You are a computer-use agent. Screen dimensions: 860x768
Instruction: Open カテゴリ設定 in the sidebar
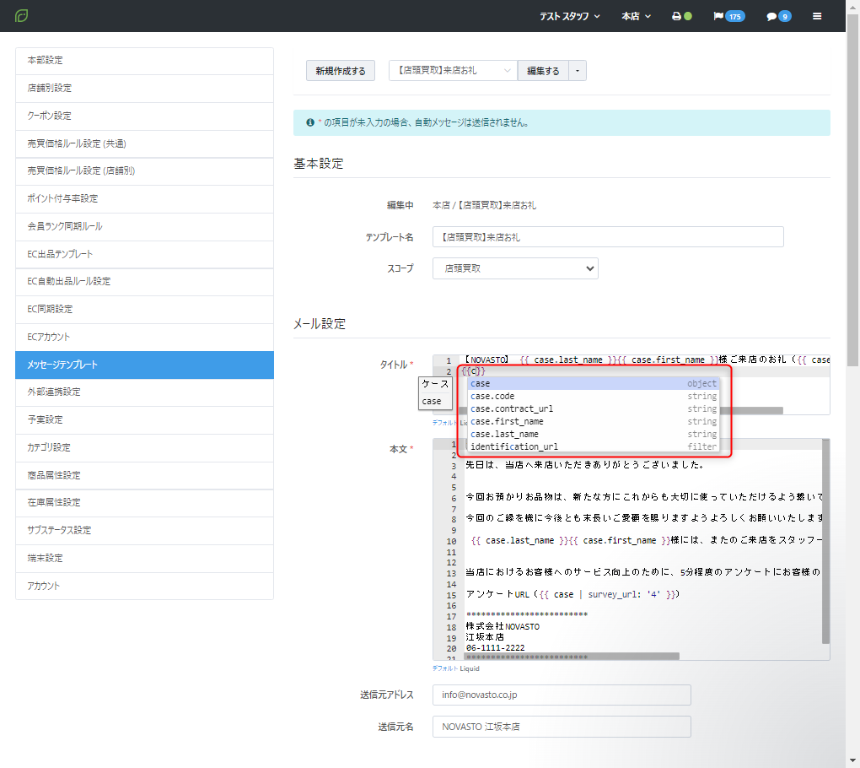pos(144,448)
